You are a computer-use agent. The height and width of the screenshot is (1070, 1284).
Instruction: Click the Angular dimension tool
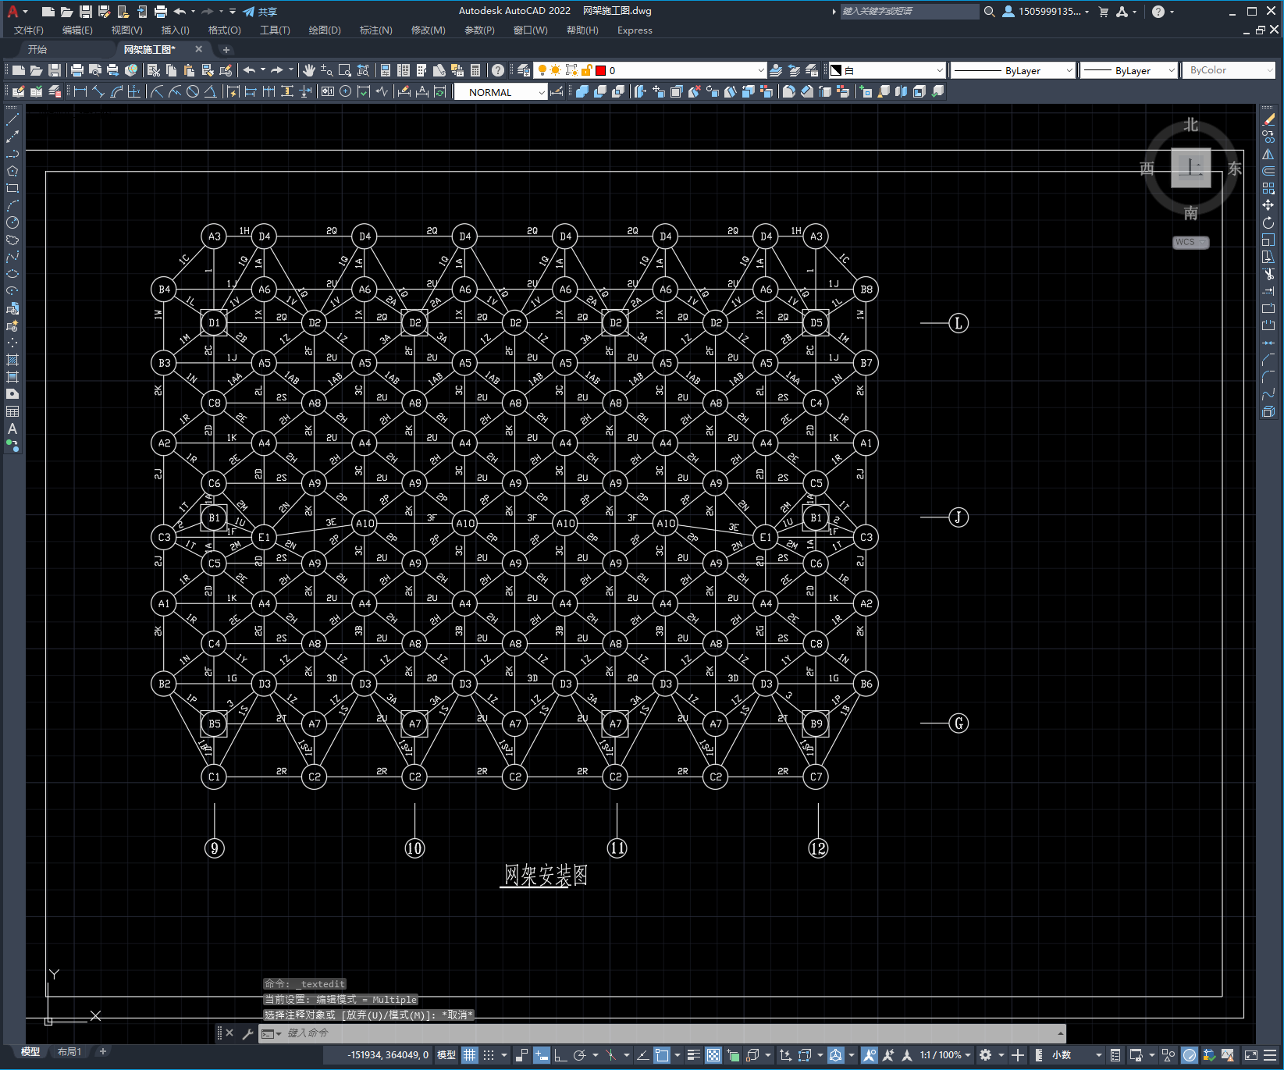(x=210, y=91)
